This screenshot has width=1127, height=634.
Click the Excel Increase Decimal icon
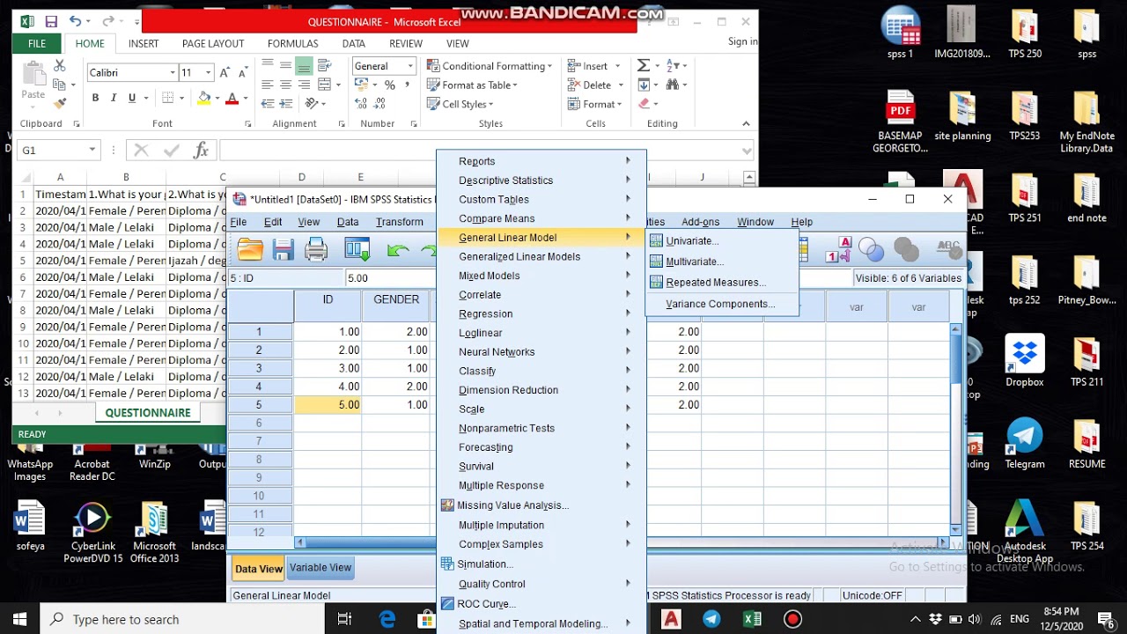coord(361,104)
